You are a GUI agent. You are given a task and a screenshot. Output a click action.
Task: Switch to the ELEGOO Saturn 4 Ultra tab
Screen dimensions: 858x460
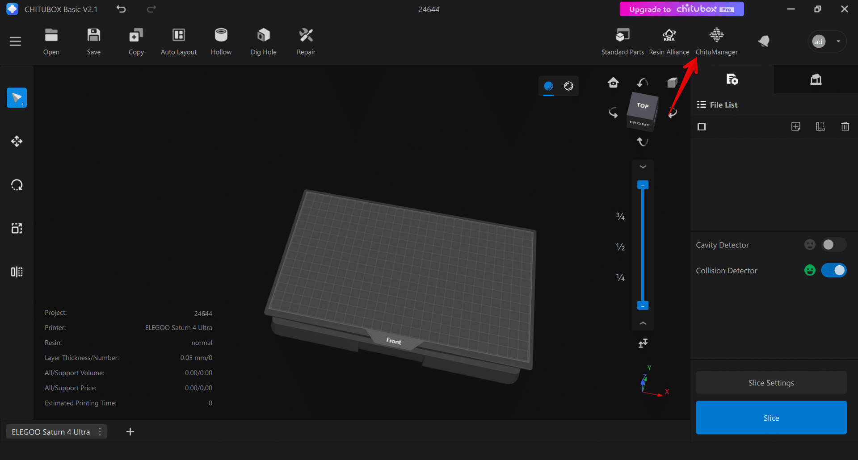coord(50,432)
